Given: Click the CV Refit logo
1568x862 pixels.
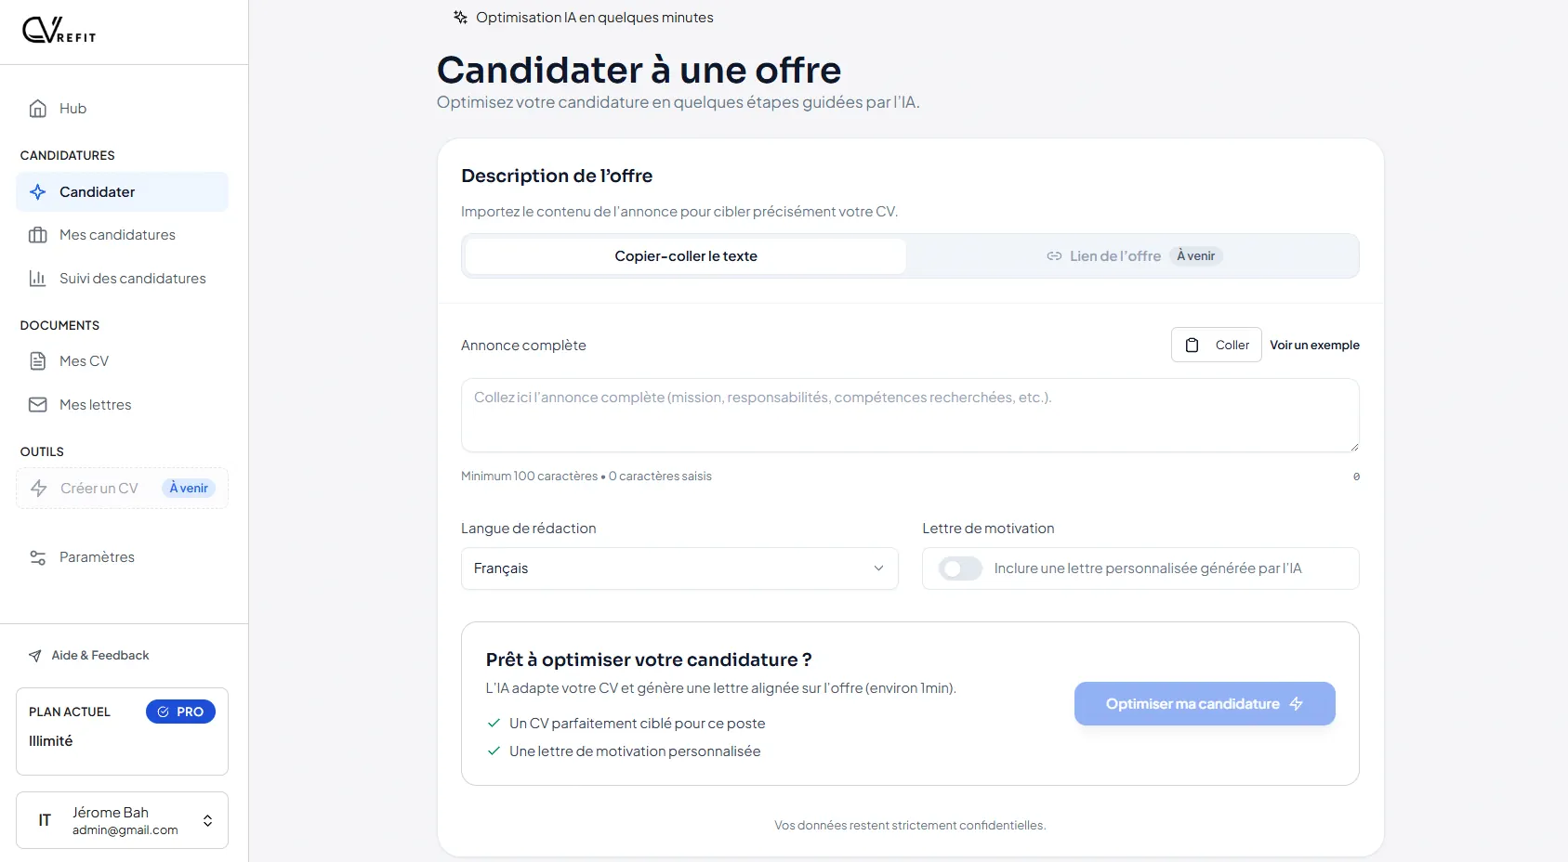Looking at the screenshot, I should [59, 31].
